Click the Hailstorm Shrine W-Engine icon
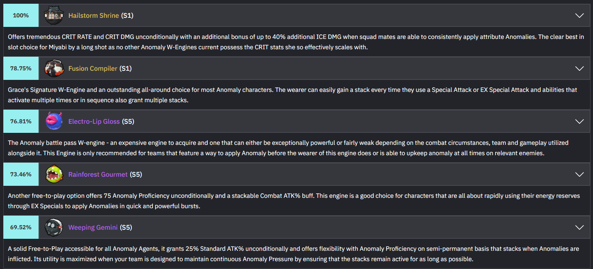 54,16
